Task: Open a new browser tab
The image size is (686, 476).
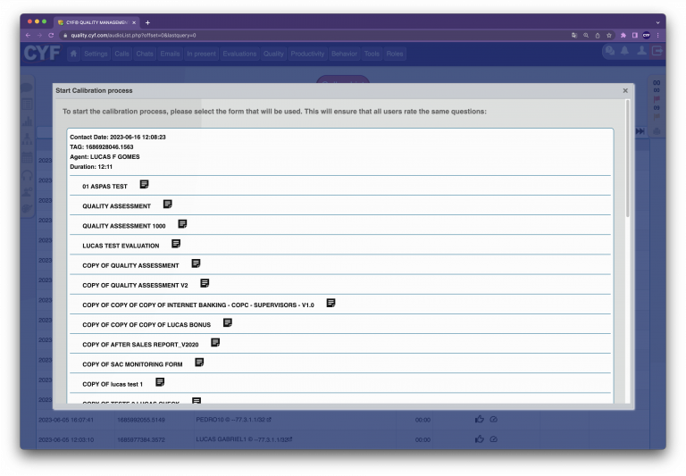Action: 147,21
